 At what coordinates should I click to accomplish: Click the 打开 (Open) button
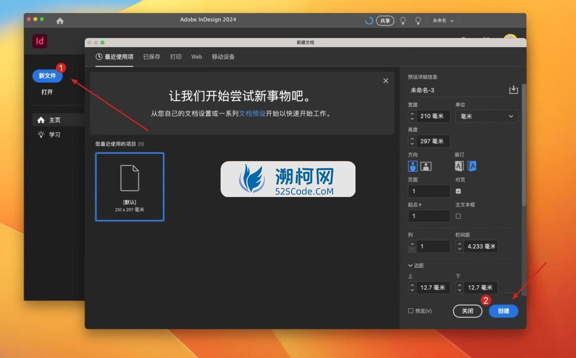(47, 92)
